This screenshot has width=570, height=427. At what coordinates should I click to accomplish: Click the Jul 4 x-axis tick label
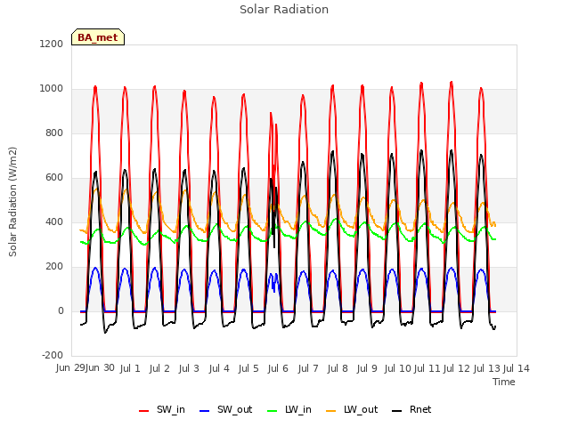click(x=219, y=368)
